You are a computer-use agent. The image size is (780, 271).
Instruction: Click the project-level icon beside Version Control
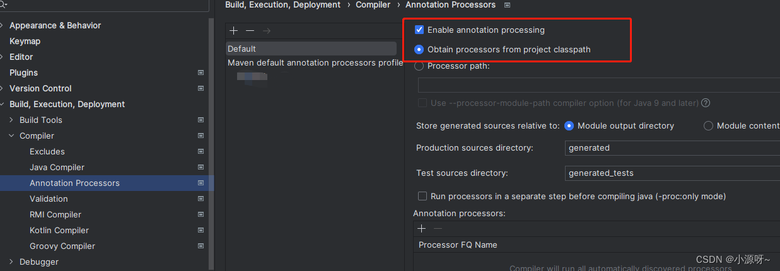pos(201,88)
